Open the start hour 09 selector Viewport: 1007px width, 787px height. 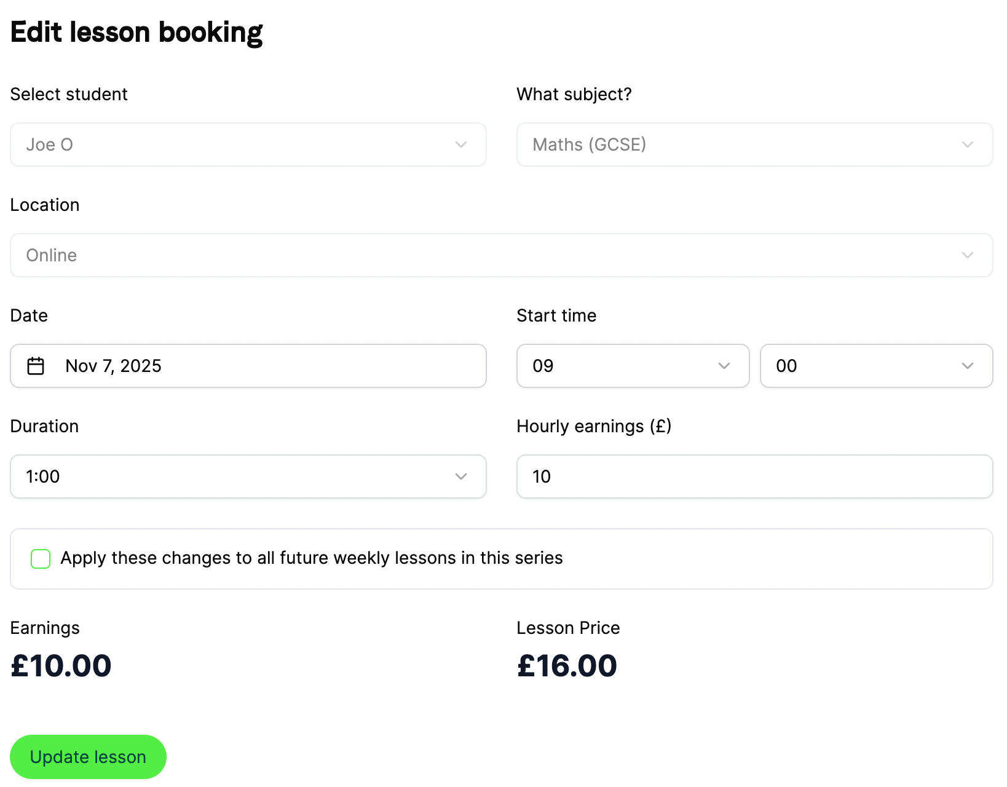coord(633,366)
